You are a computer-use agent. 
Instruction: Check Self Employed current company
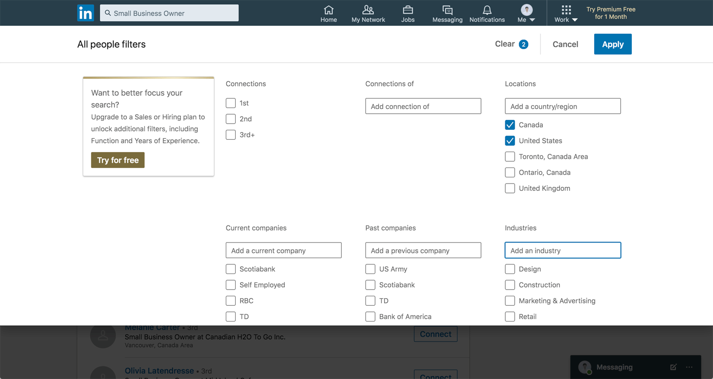pos(231,285)
